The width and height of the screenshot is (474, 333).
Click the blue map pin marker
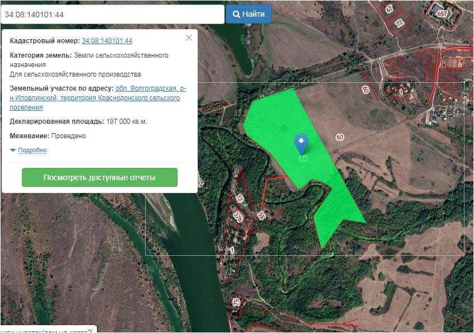point(301,142)
